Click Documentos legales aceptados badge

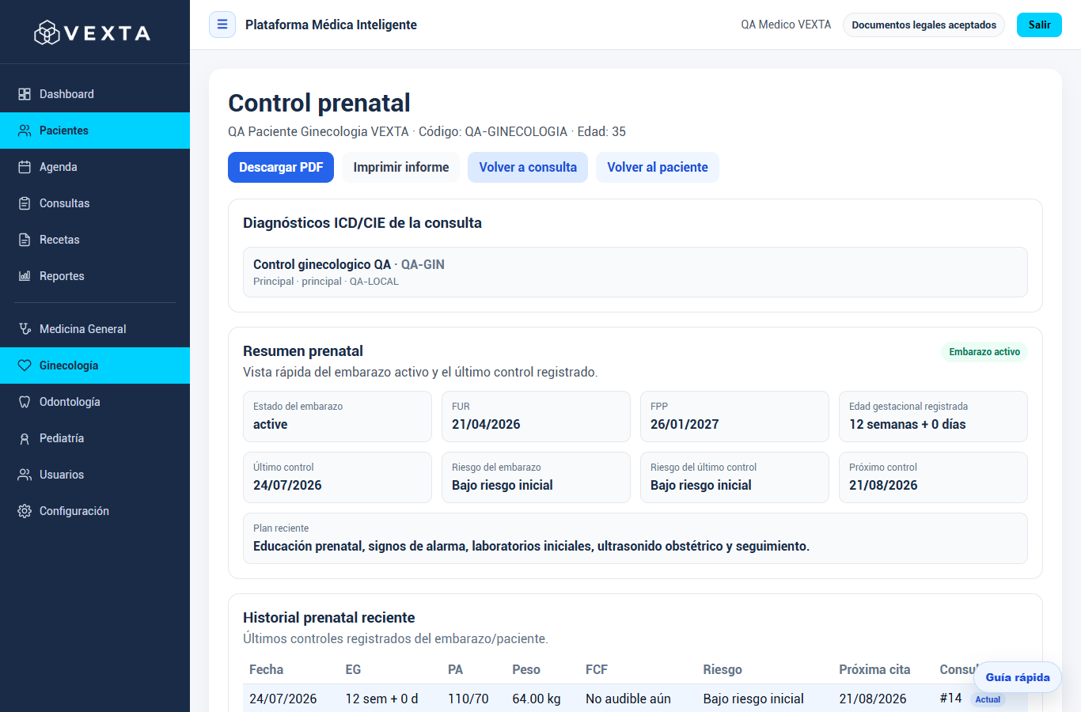point(924,25)
